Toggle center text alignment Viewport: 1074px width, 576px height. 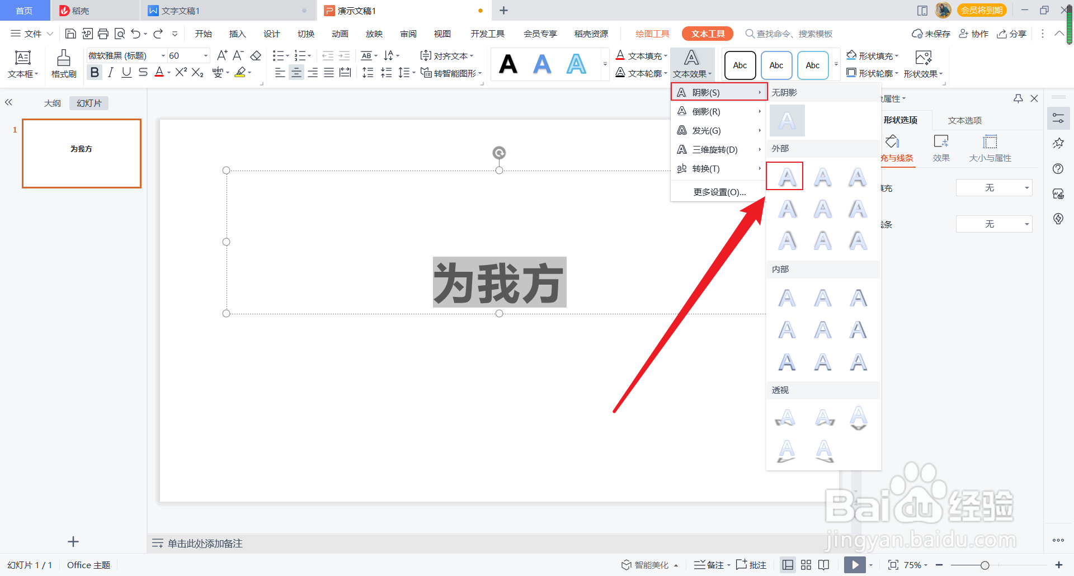coord(296,72)
